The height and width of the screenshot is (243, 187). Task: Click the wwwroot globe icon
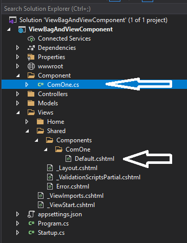[x=31, y=66]
